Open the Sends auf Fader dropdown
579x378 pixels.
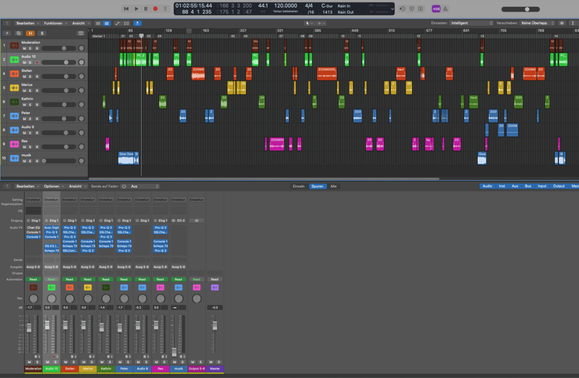(x=144, y=186)
